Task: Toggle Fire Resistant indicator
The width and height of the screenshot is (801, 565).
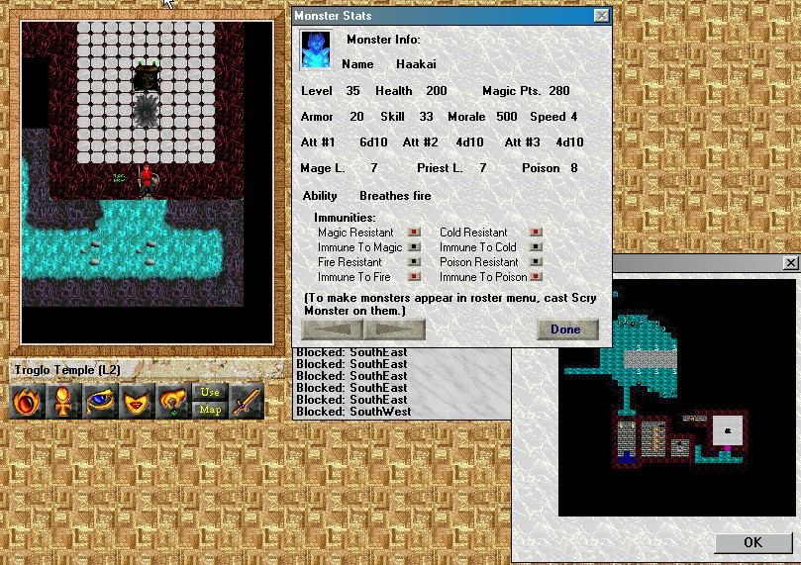Action: 414,262
